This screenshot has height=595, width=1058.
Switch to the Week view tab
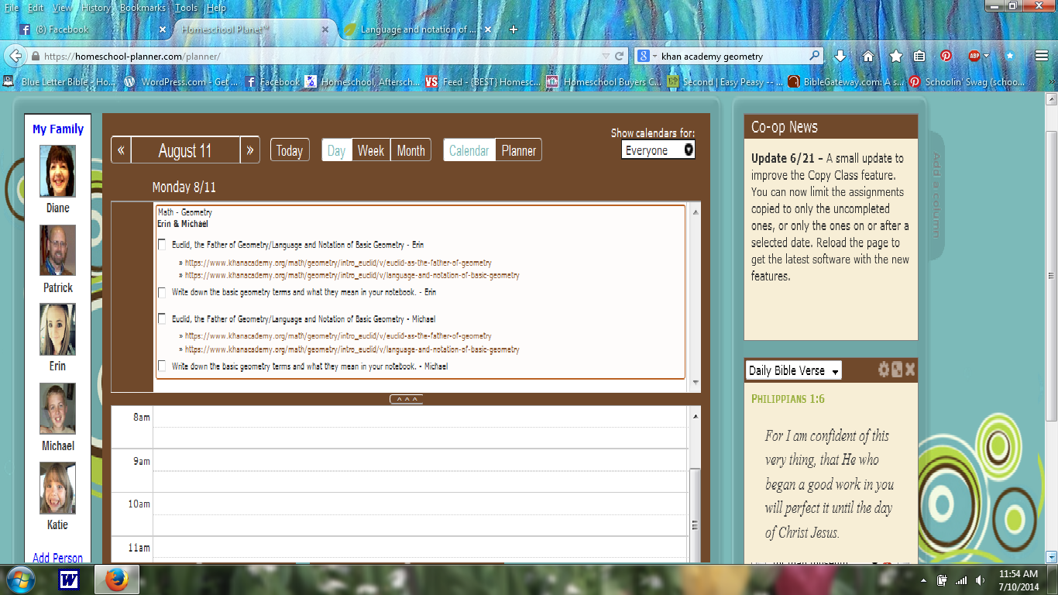[x=370, y=150]
